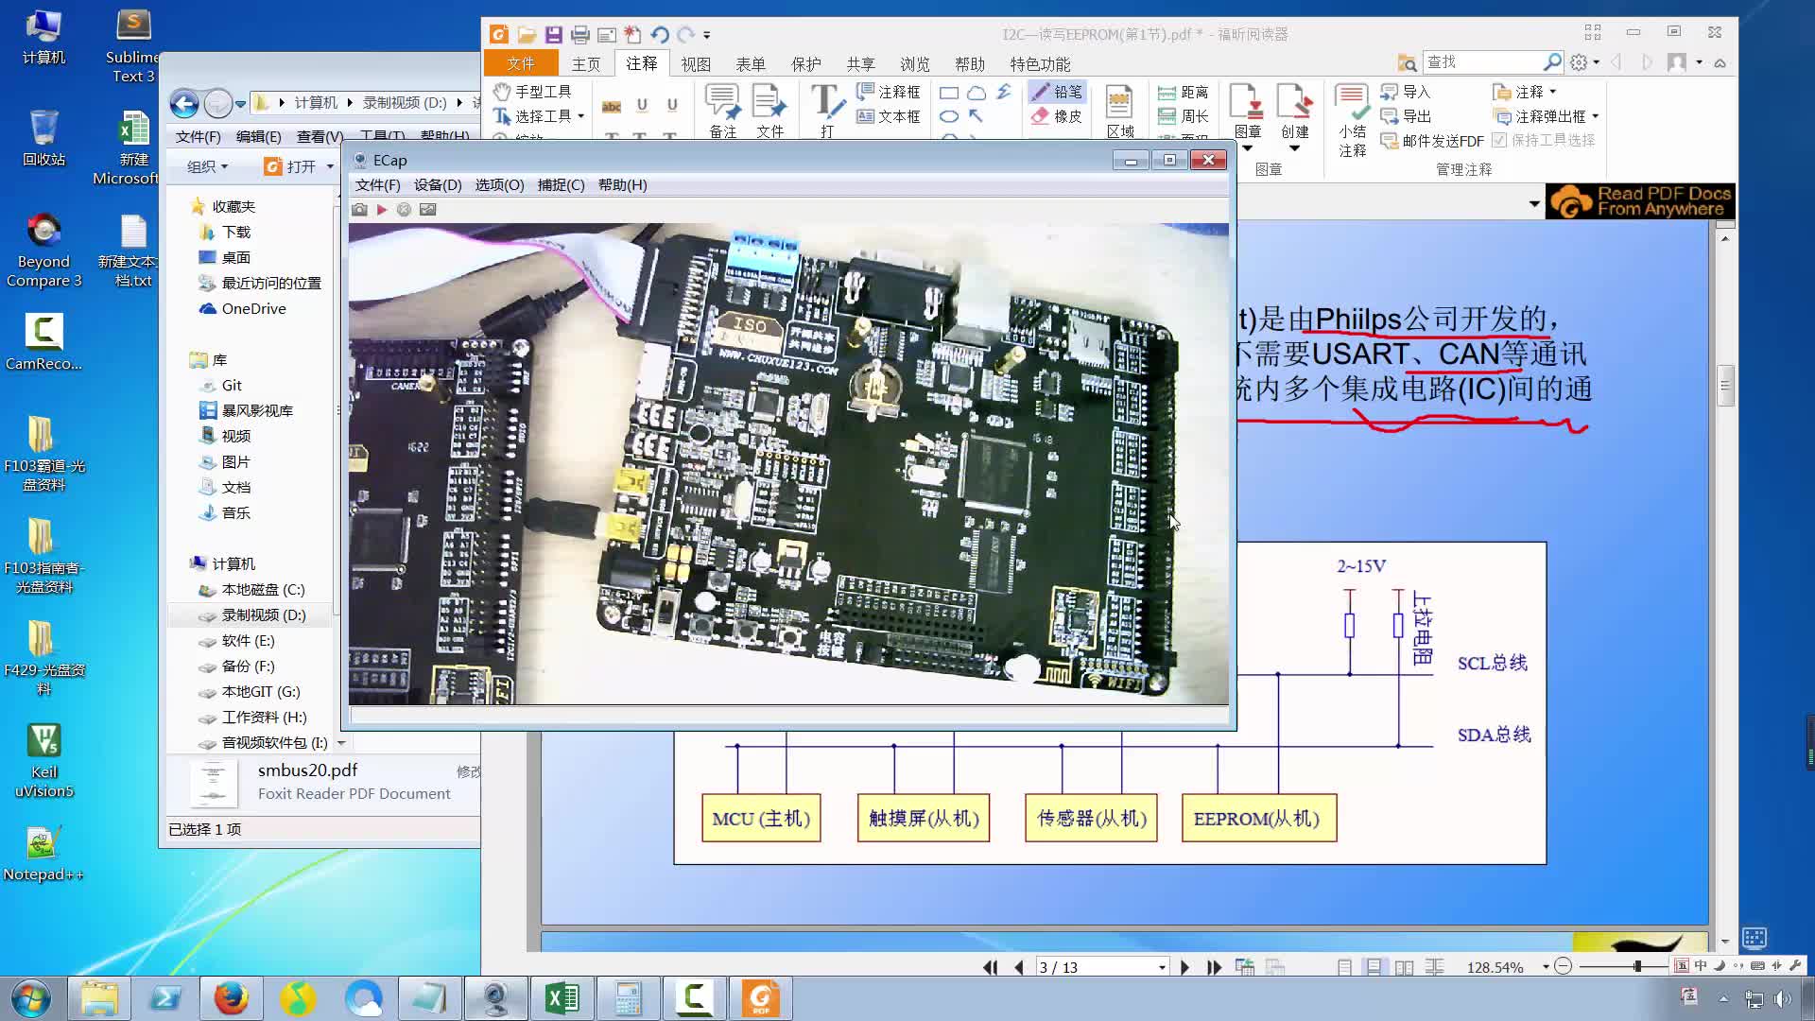Capture a snapshot with ECap's camera icon
The width and height of the screenshot is (1815, 1021).
[x=359, y=209]
